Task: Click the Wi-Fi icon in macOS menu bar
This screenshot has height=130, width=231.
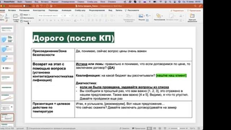Action: tap(161, 2)
